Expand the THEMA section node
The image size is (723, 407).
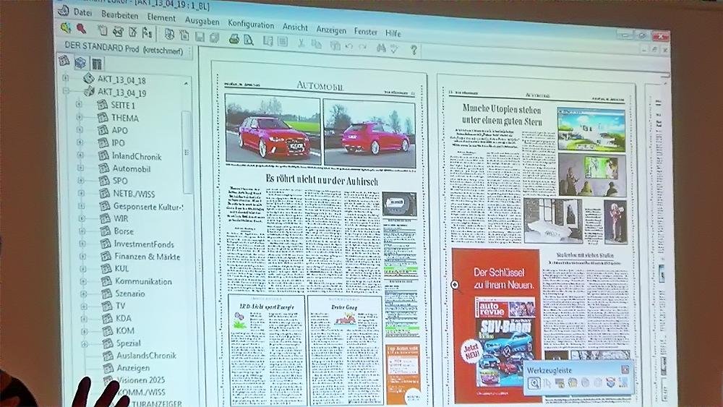click(x=80, y=117)
